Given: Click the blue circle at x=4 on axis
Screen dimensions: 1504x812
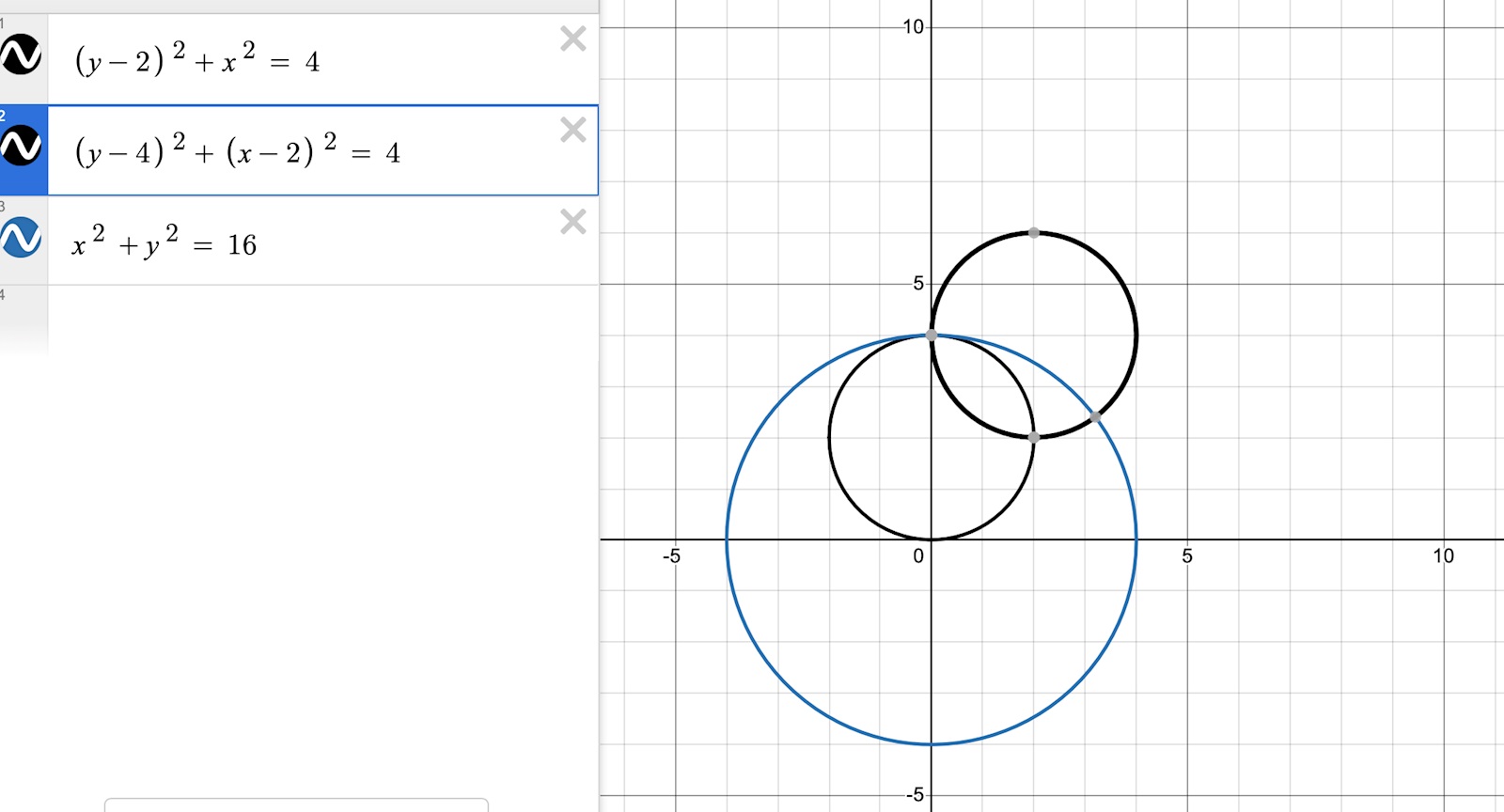Looking at the screenshot, I should point(1136,539).
